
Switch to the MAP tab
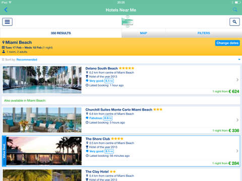(144, 33)
